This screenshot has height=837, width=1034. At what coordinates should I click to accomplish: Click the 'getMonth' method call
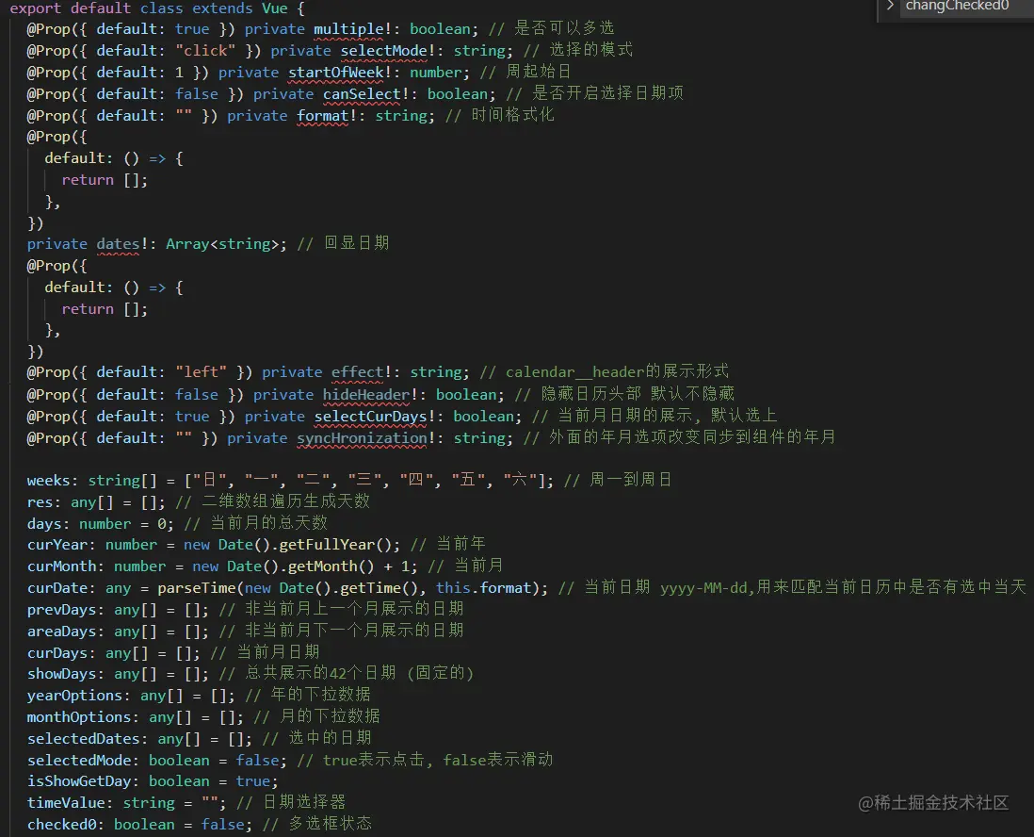322,566
